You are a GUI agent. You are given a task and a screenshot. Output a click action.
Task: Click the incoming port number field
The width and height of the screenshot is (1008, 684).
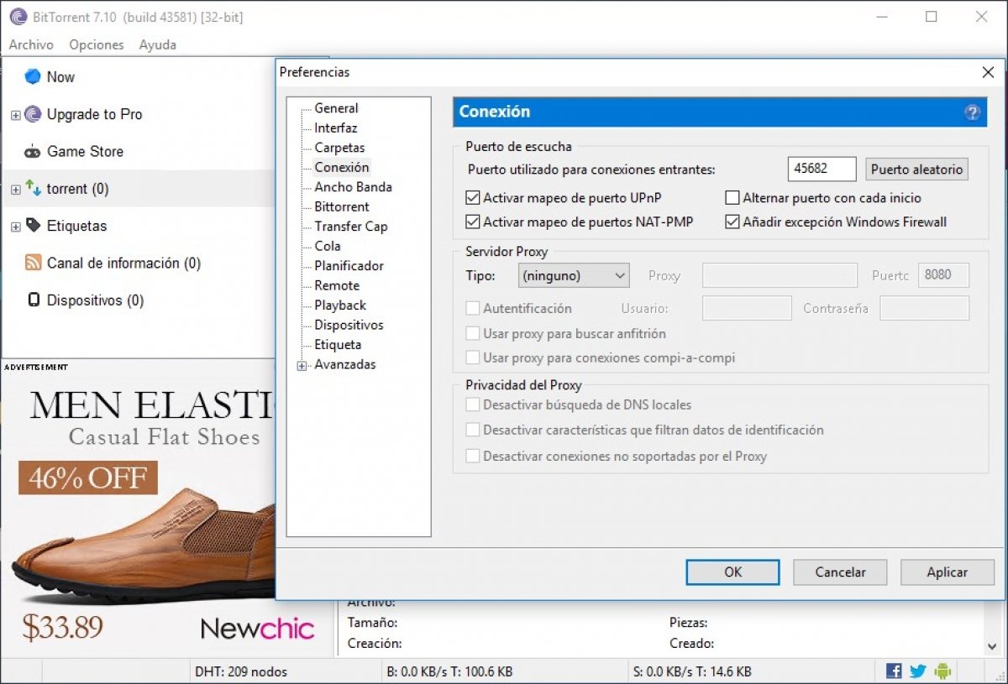click(x=822, y=169)
